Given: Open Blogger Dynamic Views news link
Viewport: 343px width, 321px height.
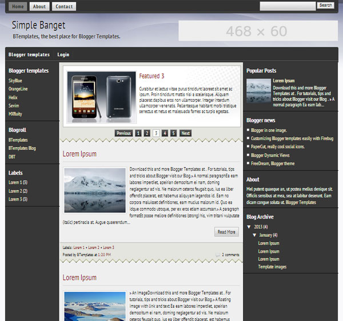Looking at the screenshot, I should point(270,155).
